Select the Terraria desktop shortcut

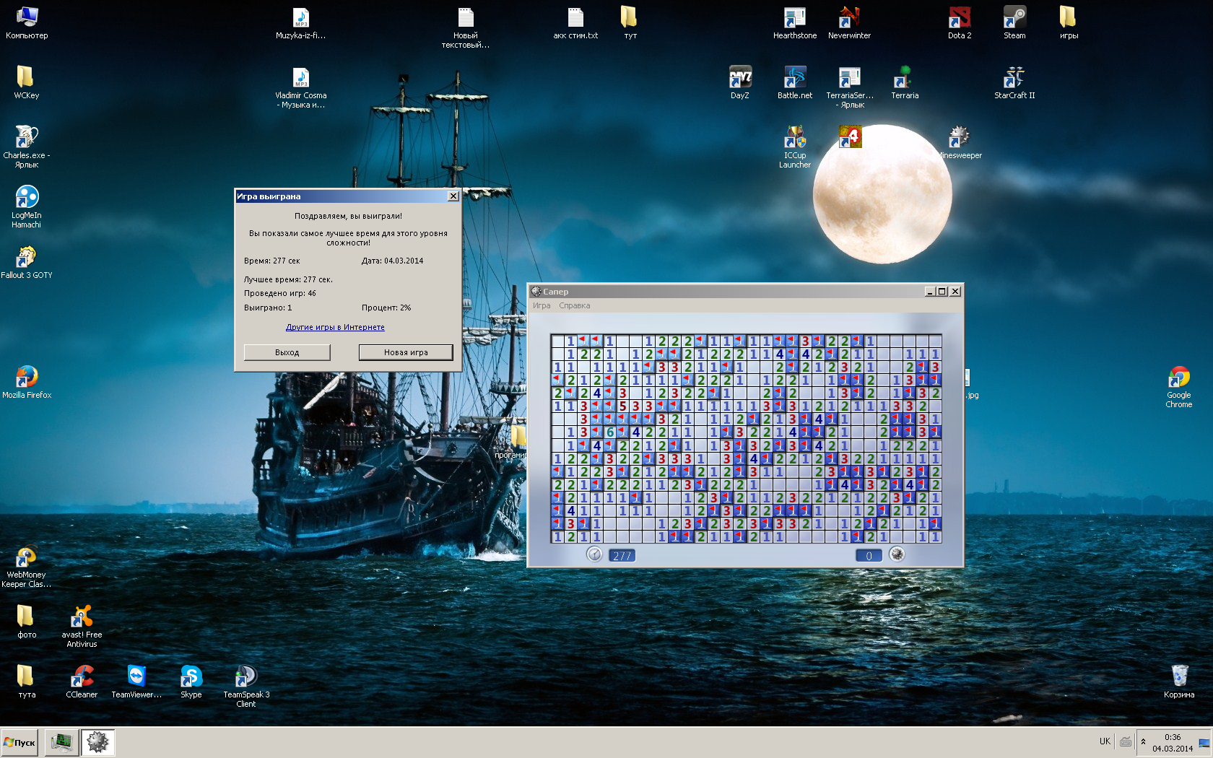(904, 78)
